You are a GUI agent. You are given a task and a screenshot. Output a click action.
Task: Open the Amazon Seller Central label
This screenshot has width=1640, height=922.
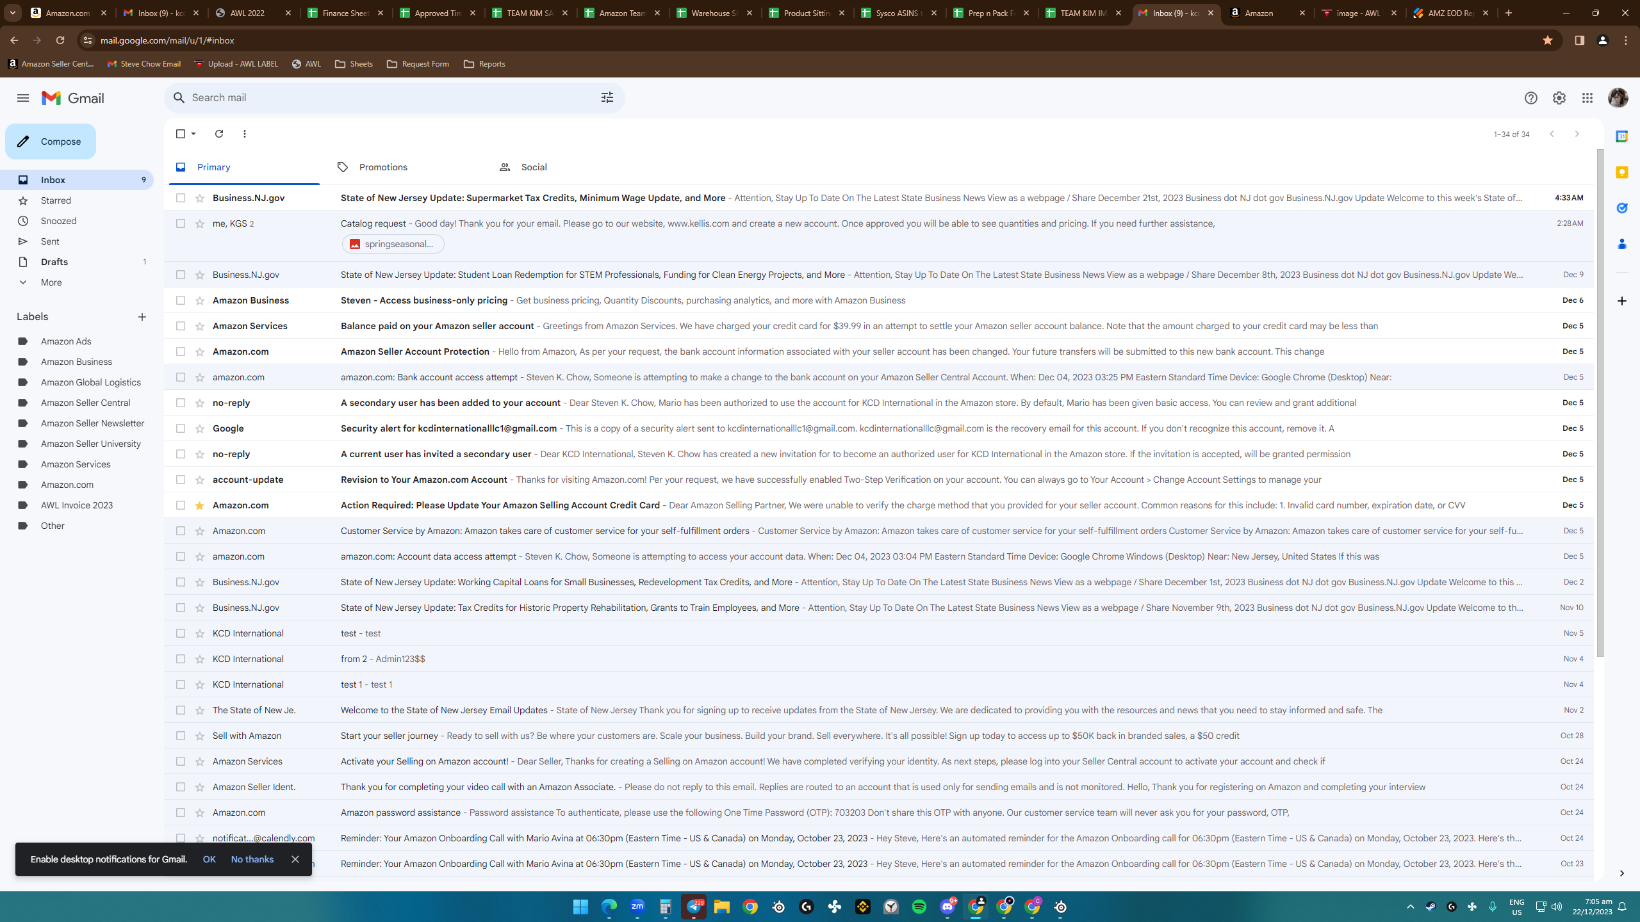pyautogui.click(x=86, y=403)
